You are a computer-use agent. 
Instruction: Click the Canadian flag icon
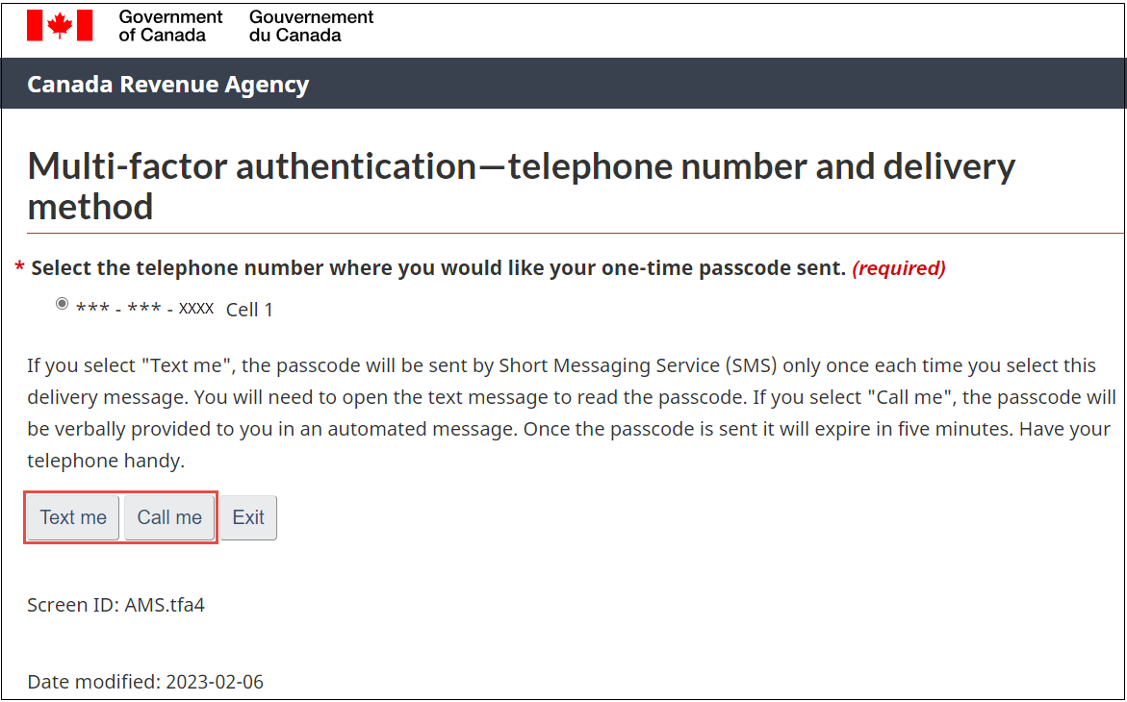pos(60,25)
